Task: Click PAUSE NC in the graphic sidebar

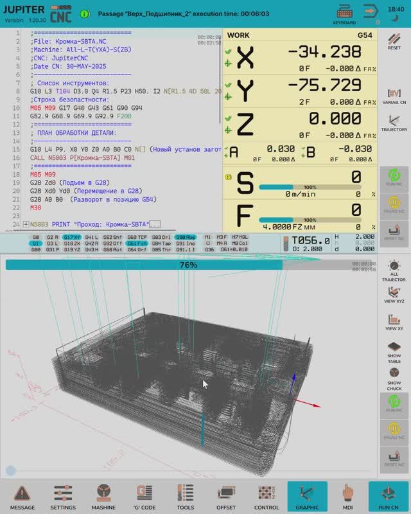Action: tap(394, 432)
